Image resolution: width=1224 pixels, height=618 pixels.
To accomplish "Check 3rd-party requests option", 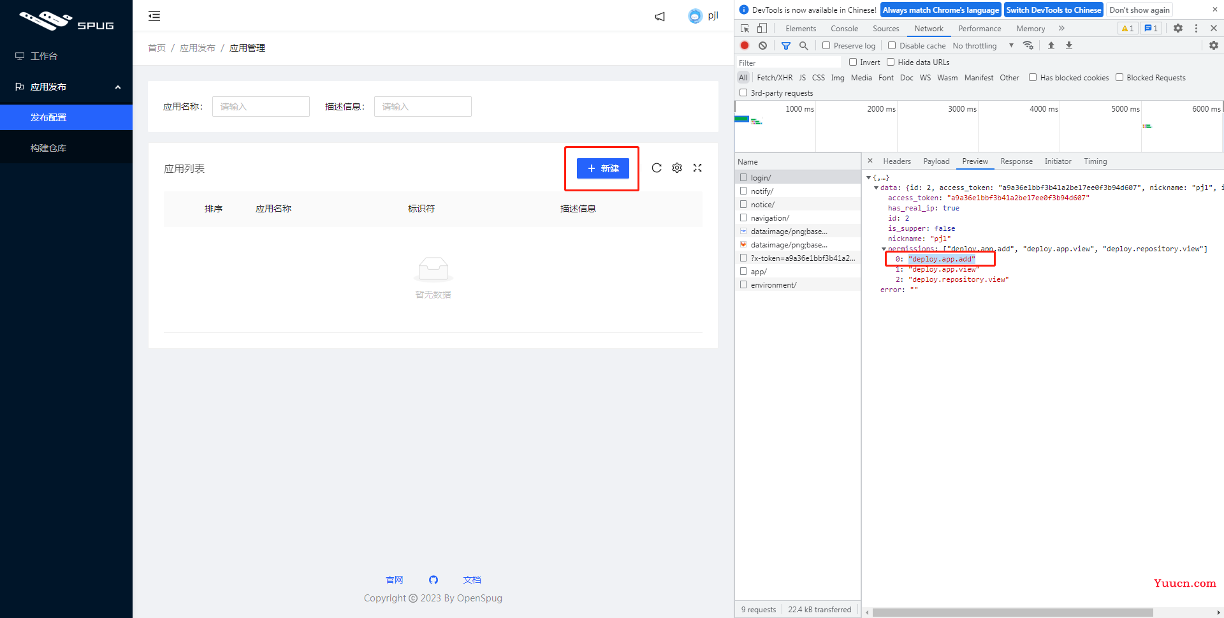I will coord(743,92).
